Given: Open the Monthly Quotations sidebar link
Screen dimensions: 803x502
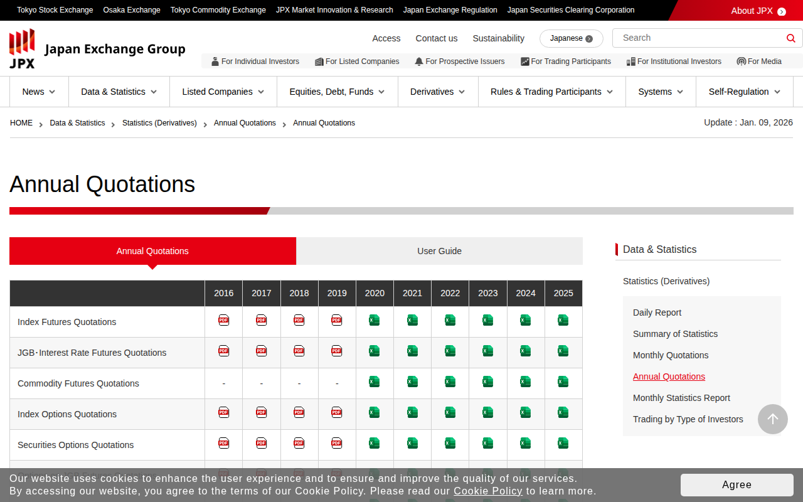Looking at the screenshot, I should tap(670, 355).
